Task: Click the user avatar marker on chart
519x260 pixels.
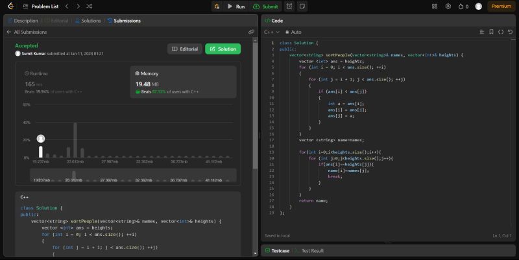Action: 41,138
